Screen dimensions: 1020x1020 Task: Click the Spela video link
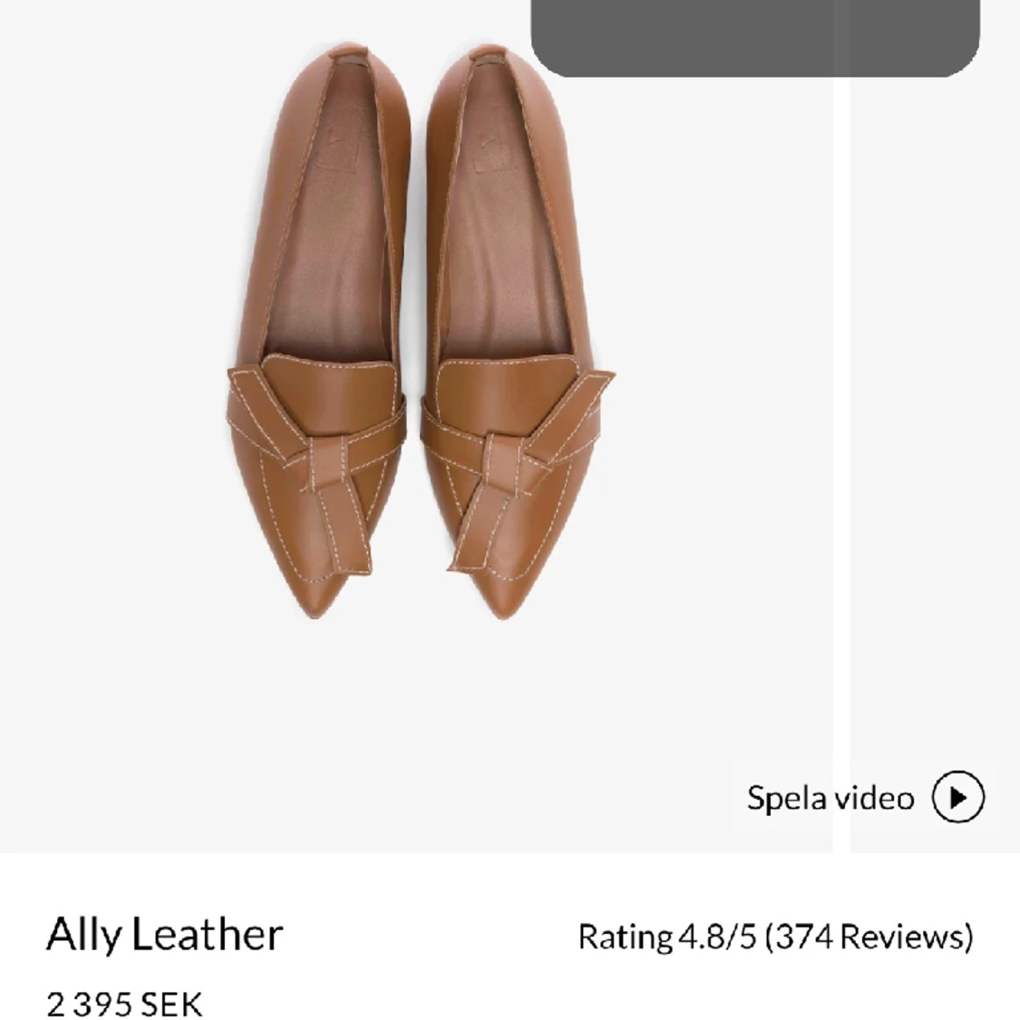pyautogui.click(x=829, y=799)
